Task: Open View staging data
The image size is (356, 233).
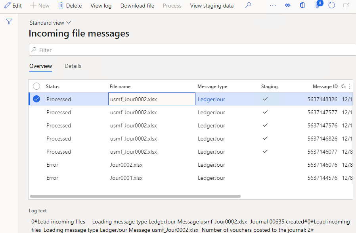Action: [x=212, y=6]
